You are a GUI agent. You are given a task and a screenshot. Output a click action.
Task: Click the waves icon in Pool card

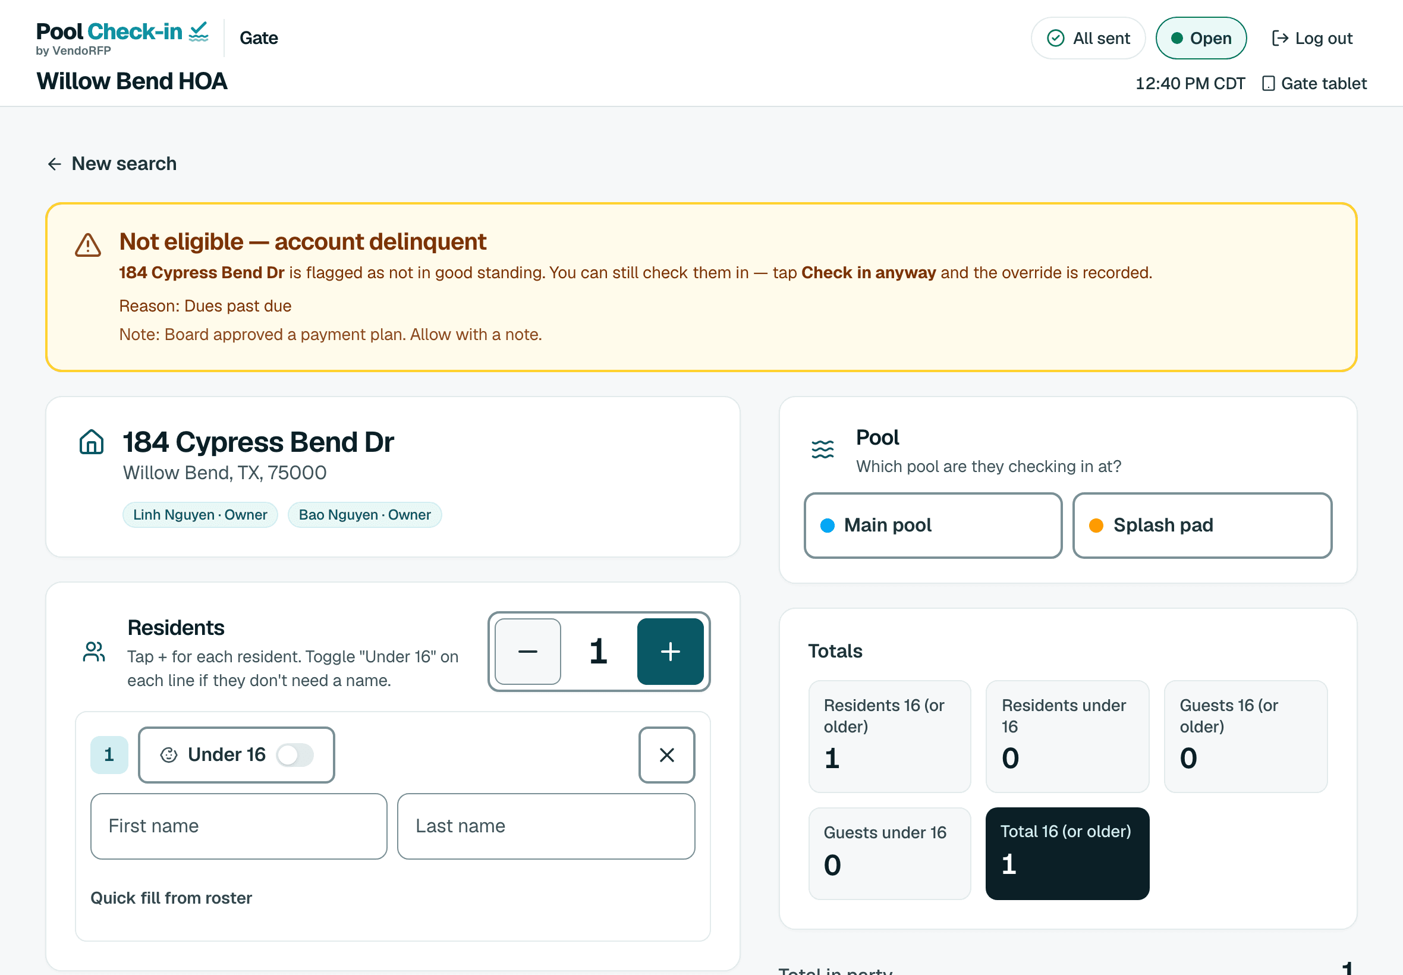[x=822, y=449]
